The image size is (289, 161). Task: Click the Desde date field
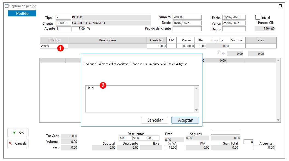pyautogui.click(x=187, y=23)
